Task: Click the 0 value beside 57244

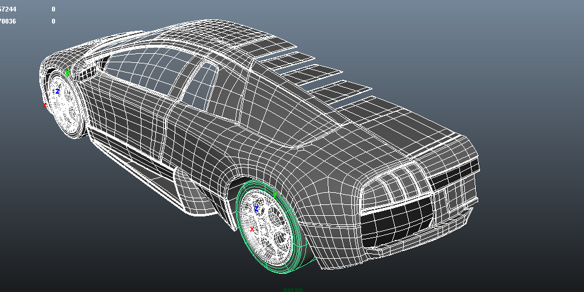Action: [54, 9]
